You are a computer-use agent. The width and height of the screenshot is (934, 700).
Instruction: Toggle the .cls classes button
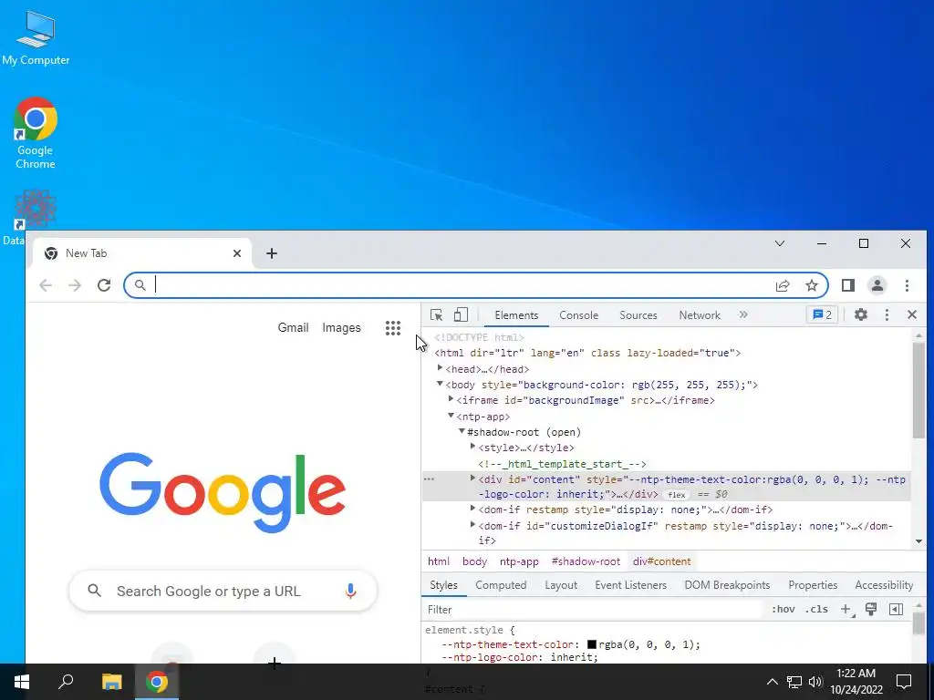816,609
